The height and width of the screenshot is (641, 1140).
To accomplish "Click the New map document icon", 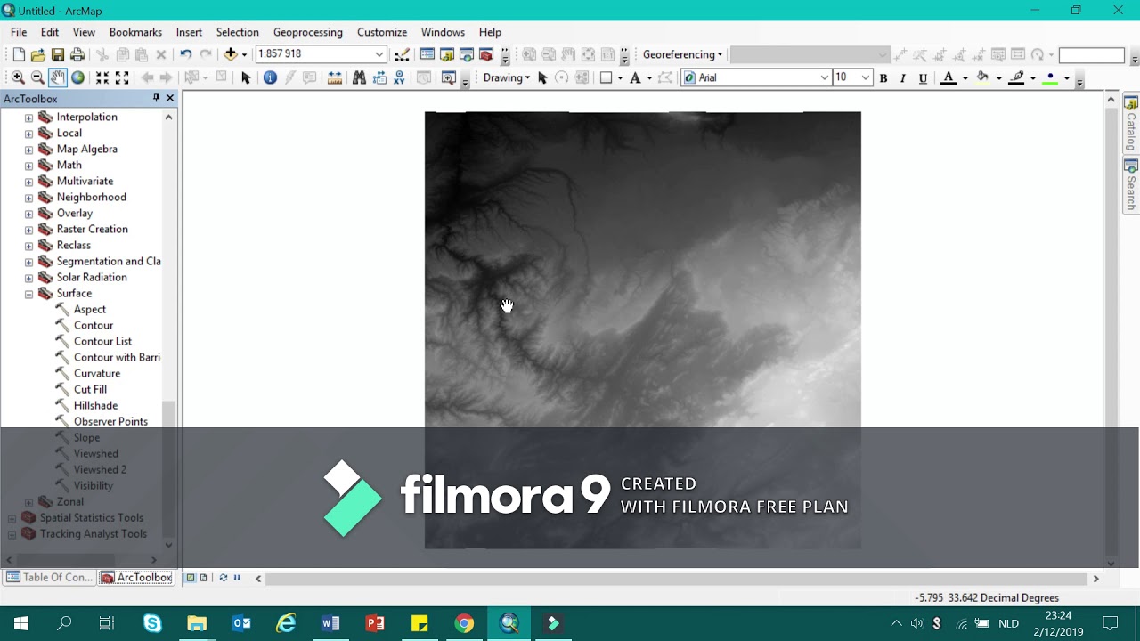I will (x=19, y=54).
